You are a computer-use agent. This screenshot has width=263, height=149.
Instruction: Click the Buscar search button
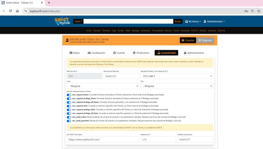coord(178,22)
